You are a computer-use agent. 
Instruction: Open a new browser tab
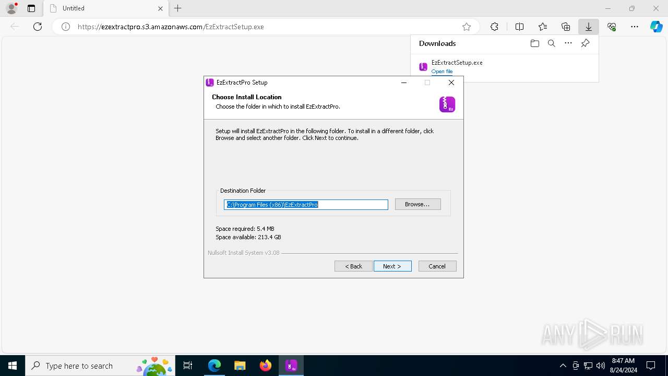(178, 8)
